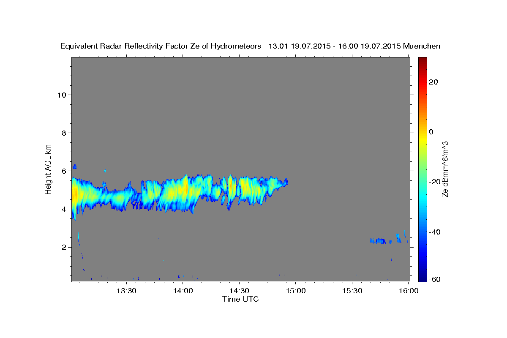Click the height tick label '10'

[61, 95]
